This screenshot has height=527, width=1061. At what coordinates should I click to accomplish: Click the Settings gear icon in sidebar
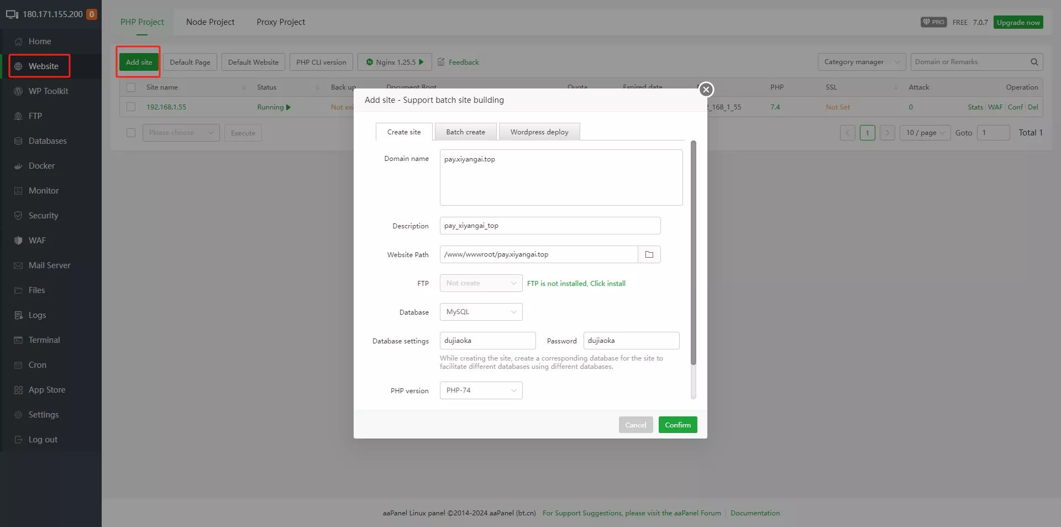click(18, 415)
